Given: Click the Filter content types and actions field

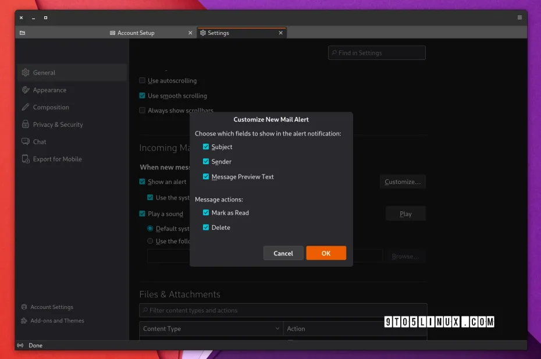Looking at the screenshot, I should coord(283,310).
